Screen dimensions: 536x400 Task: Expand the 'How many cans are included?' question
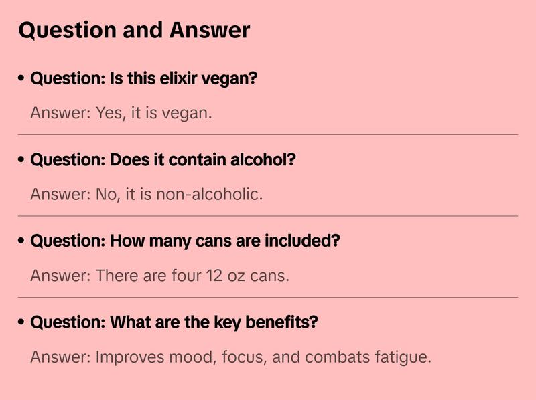(185, 241)
